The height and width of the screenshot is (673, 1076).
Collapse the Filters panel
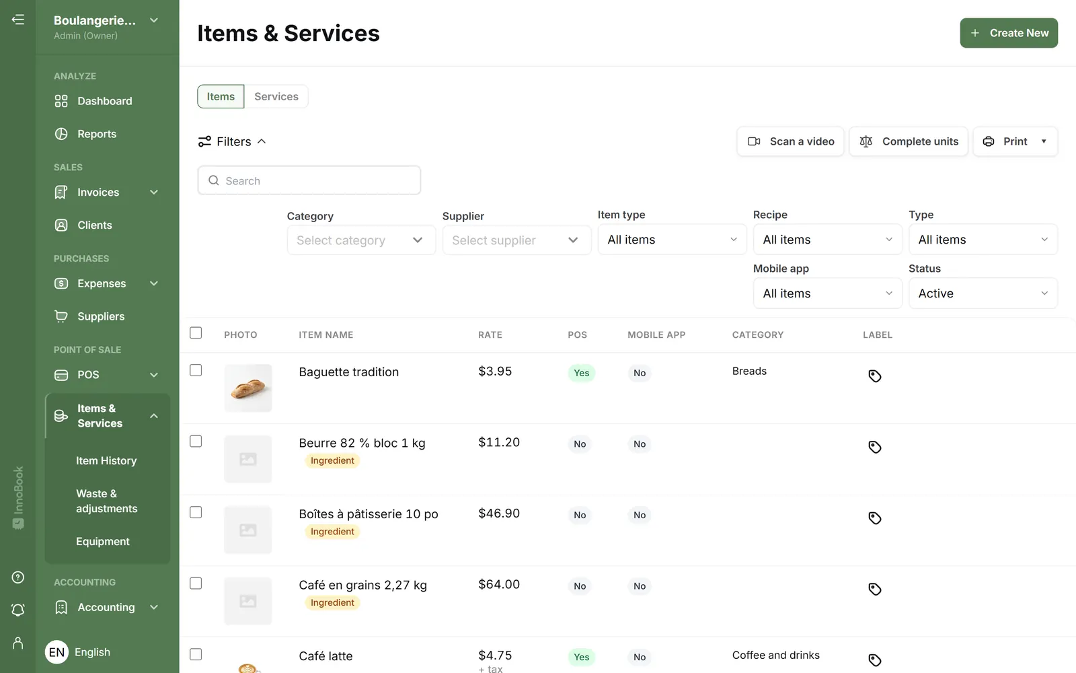point(233,141)
